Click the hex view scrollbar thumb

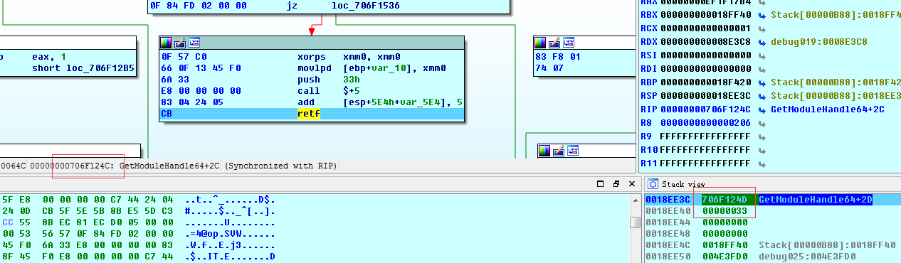(x=636, y=222)
